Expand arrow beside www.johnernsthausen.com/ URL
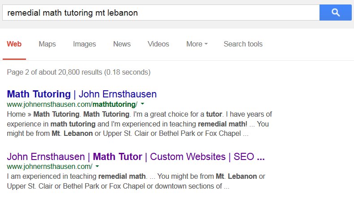354x202 pixels. (97, 166)
